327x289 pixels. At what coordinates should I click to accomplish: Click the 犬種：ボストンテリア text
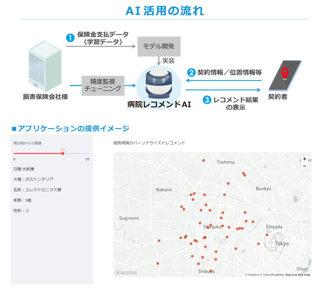(x=33, y=179)
